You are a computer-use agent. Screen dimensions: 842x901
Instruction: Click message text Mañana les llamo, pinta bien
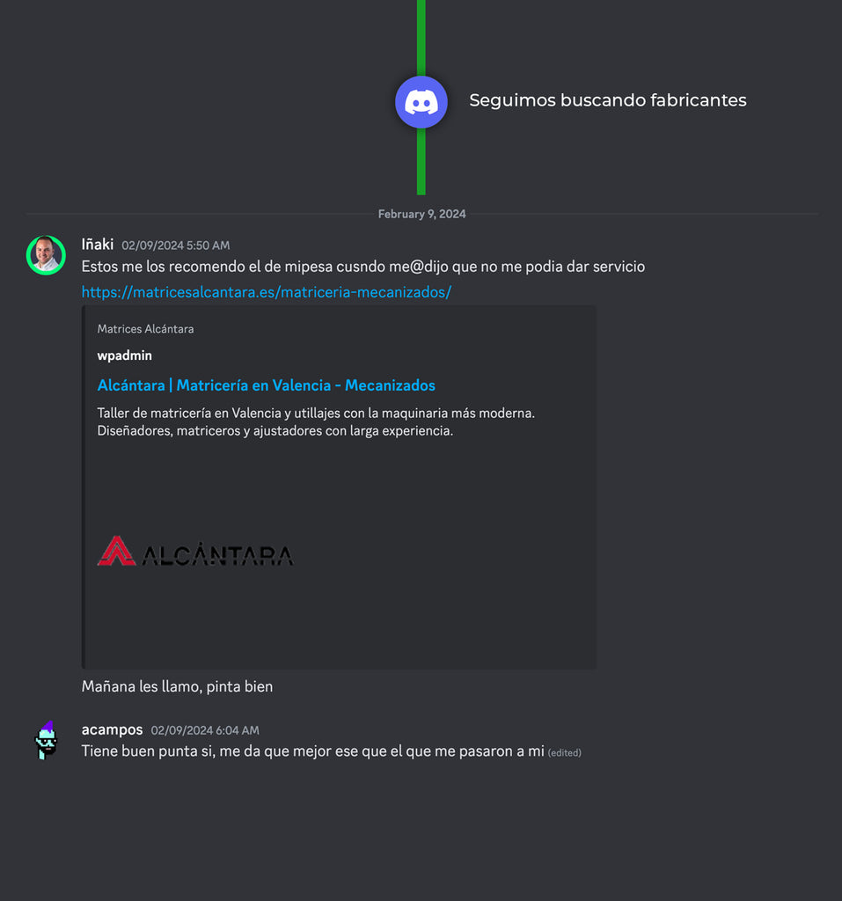pyautogui.click(x=177, y=686)
